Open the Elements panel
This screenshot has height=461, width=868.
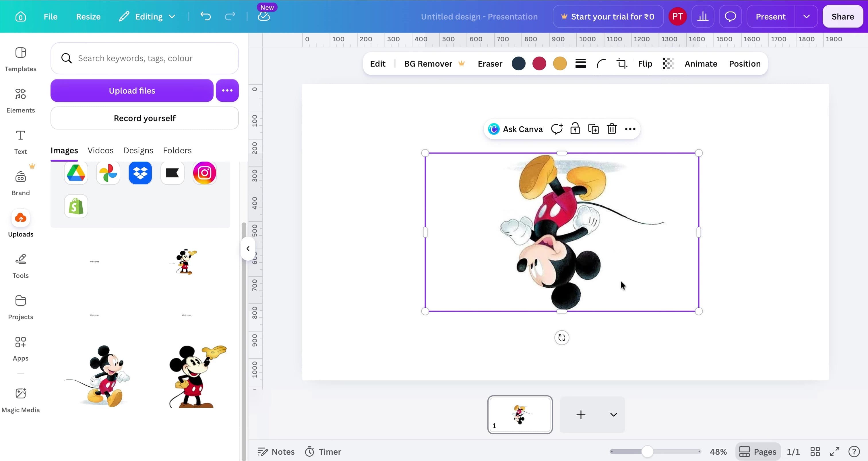(x=21, y=100)
